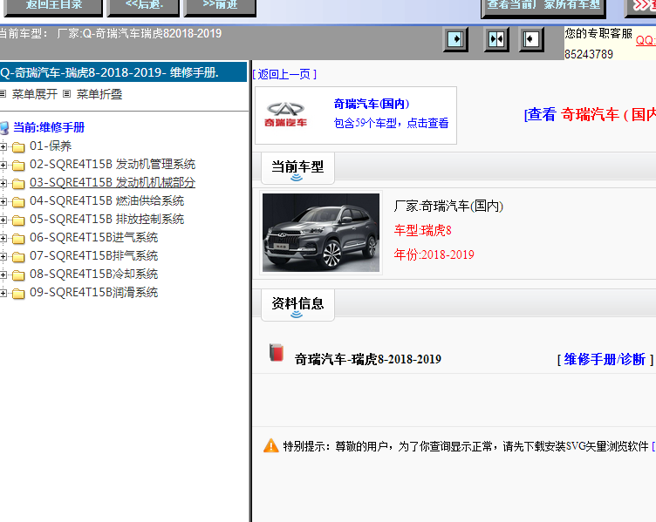Screen dimensions: 656x522
Task: Expand the 01-保养 tree node
Action: click(x=3, y=146)
